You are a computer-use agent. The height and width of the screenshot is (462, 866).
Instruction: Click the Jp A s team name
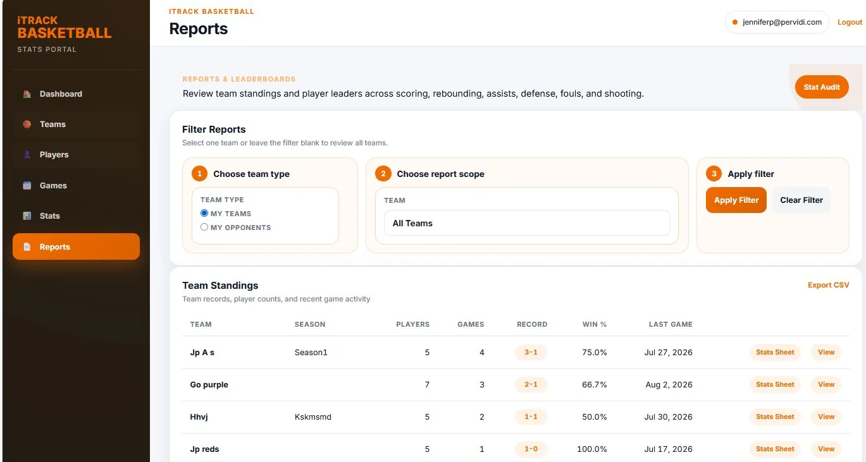202,353
